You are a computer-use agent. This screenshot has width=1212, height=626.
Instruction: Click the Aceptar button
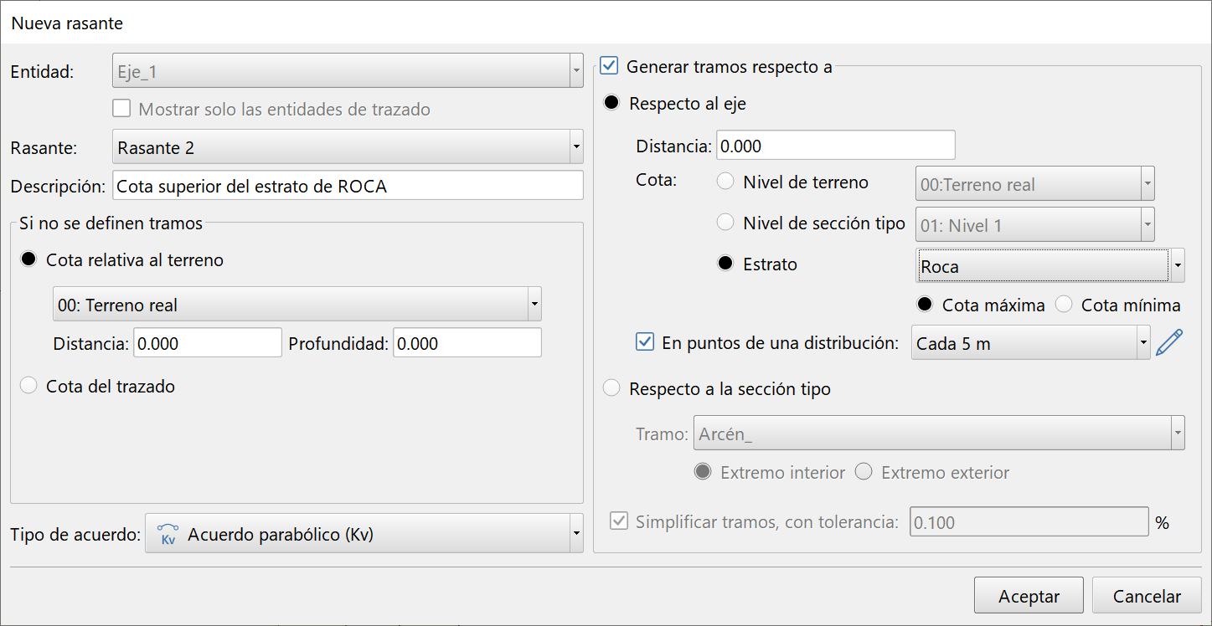1028,595
